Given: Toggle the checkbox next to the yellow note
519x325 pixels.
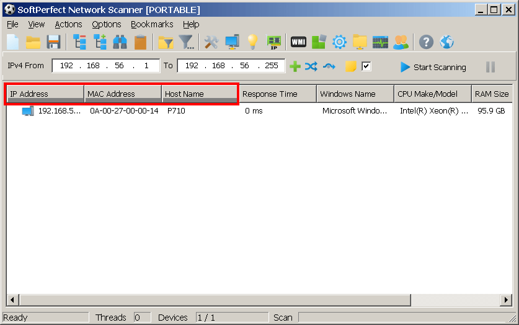Looking at the screenshot, I should click(366, 66).
